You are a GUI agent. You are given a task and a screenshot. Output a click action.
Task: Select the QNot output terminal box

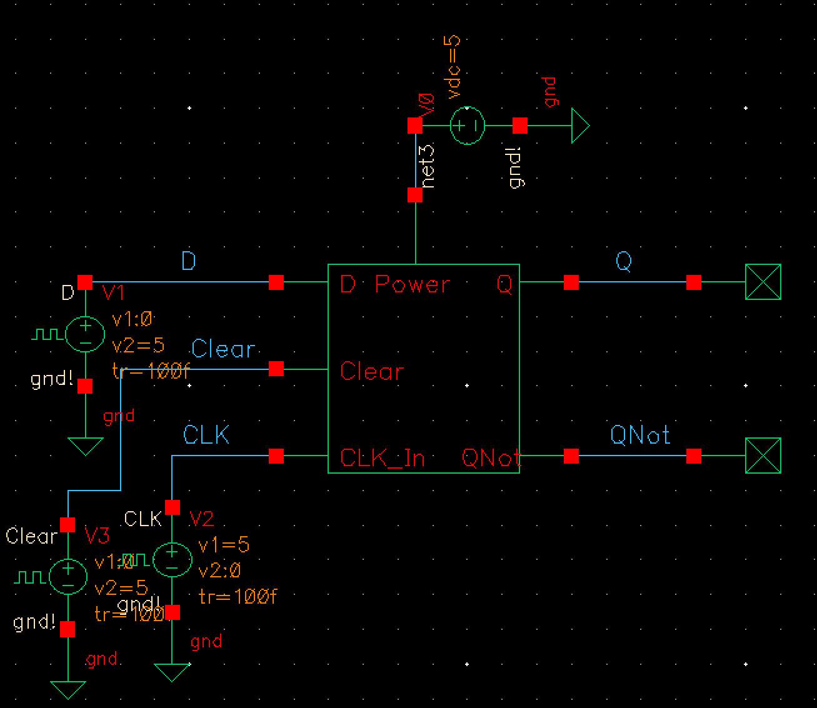(x=763, y=456)
